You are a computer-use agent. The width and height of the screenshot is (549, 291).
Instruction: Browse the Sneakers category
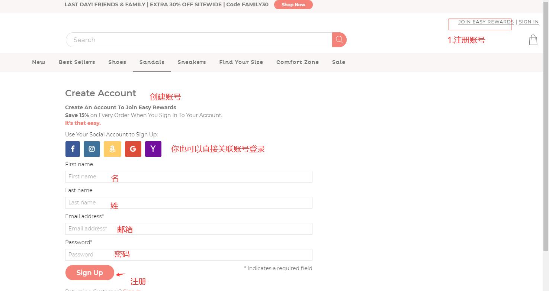pos(192,62)
